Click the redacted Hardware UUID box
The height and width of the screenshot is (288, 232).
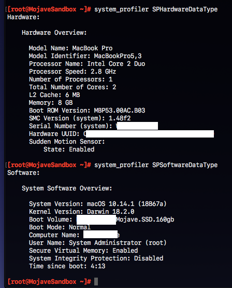(150, 134)
